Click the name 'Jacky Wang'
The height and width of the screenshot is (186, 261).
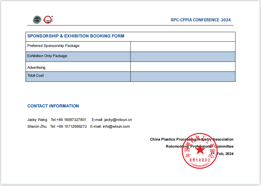[37, 120]
